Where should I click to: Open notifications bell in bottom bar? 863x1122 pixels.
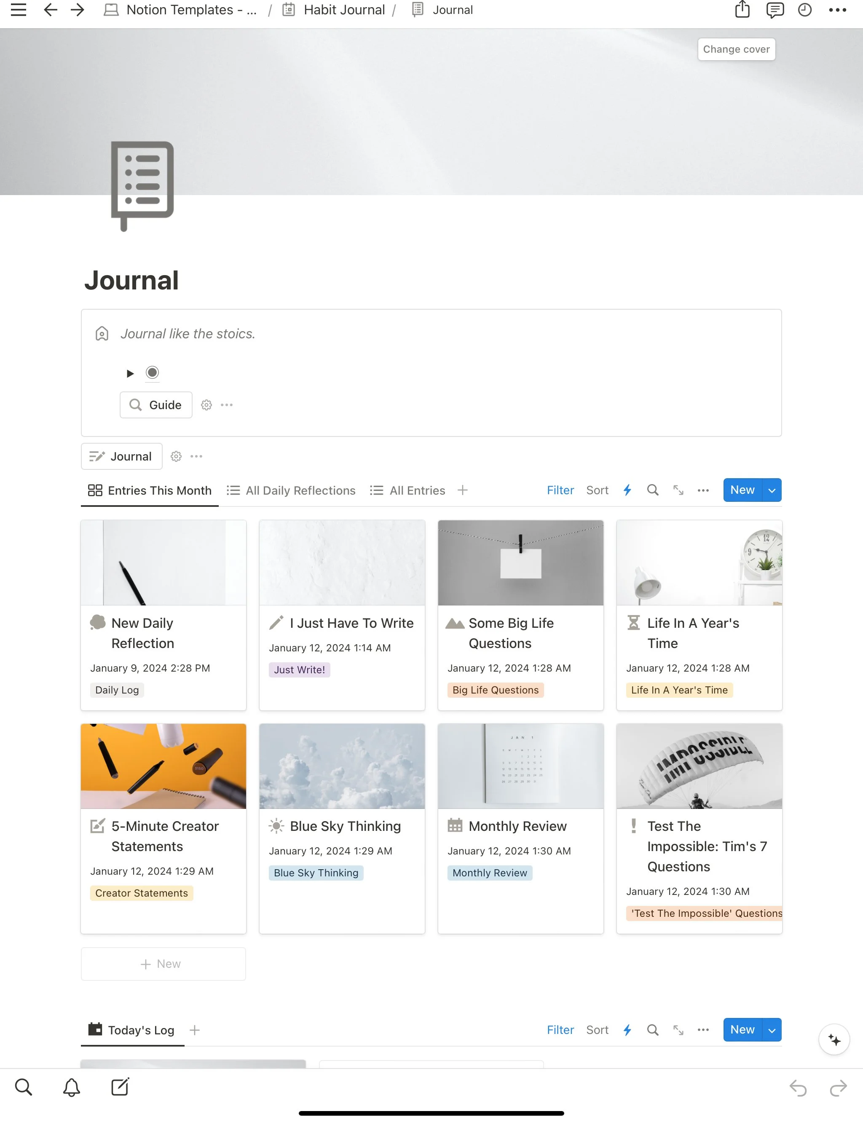point(71,1087)
